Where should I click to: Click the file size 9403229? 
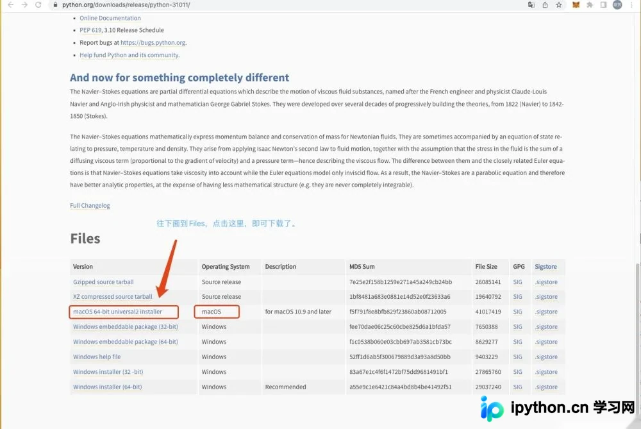(x=487, y=357)
